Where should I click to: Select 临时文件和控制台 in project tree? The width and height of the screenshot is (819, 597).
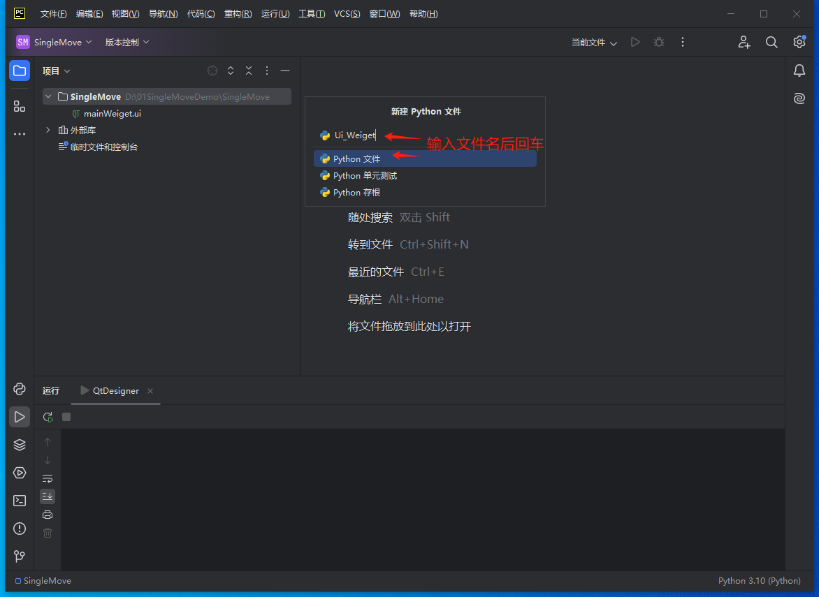[x=104, y=147]
